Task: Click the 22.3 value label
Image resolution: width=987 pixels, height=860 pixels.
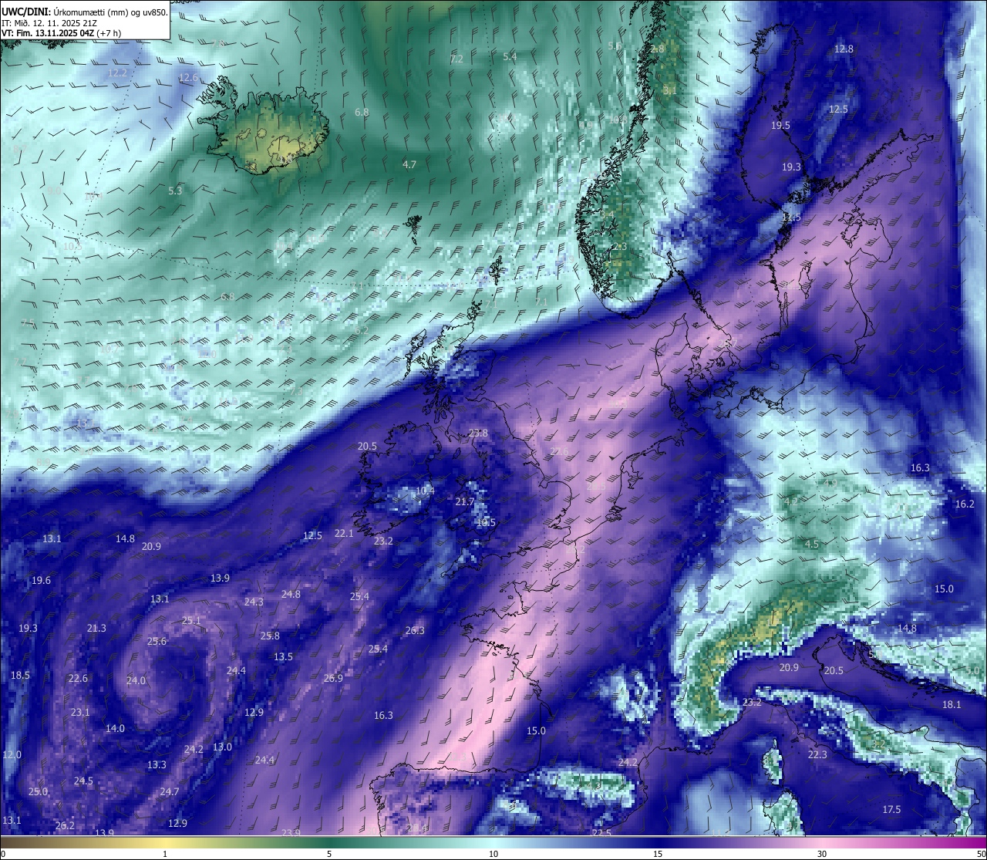Action: (817, 754)
